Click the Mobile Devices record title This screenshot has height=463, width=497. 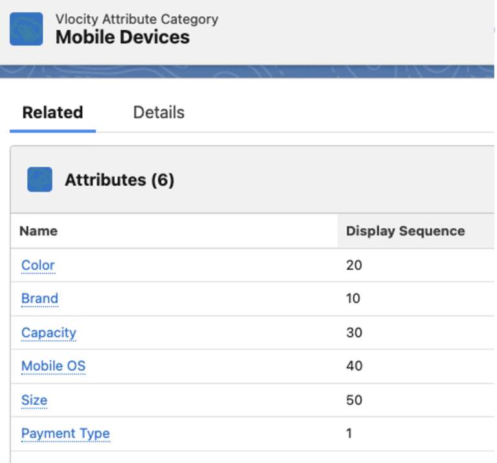coord(123,37)
